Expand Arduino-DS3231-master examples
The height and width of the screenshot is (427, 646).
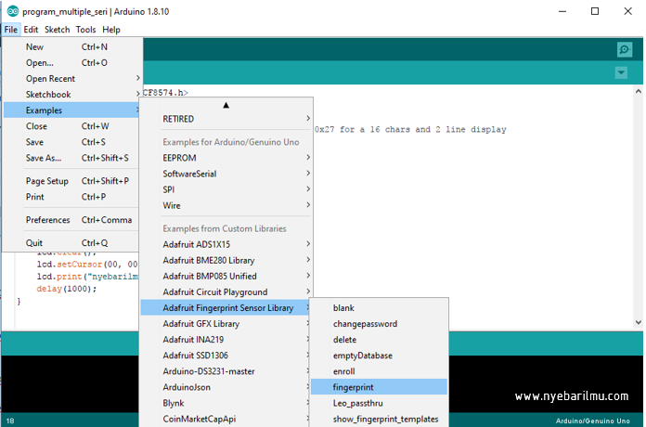[226, 371]
